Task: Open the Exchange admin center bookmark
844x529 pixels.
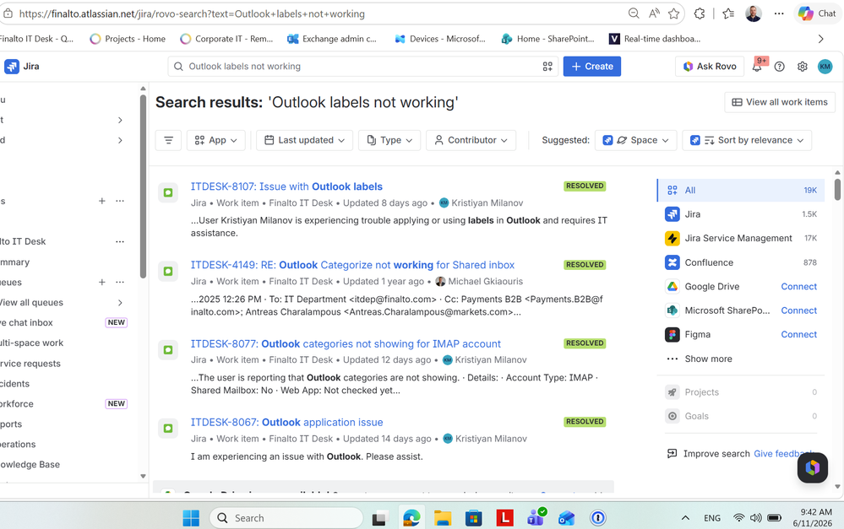Action: tap(331, 39)
